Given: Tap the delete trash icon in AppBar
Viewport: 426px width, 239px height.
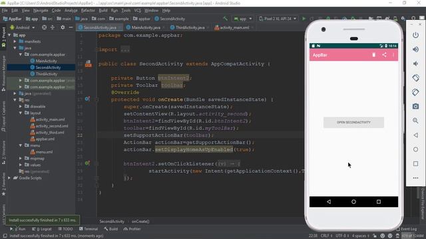Looking at the screenshot, I should 374,54.
